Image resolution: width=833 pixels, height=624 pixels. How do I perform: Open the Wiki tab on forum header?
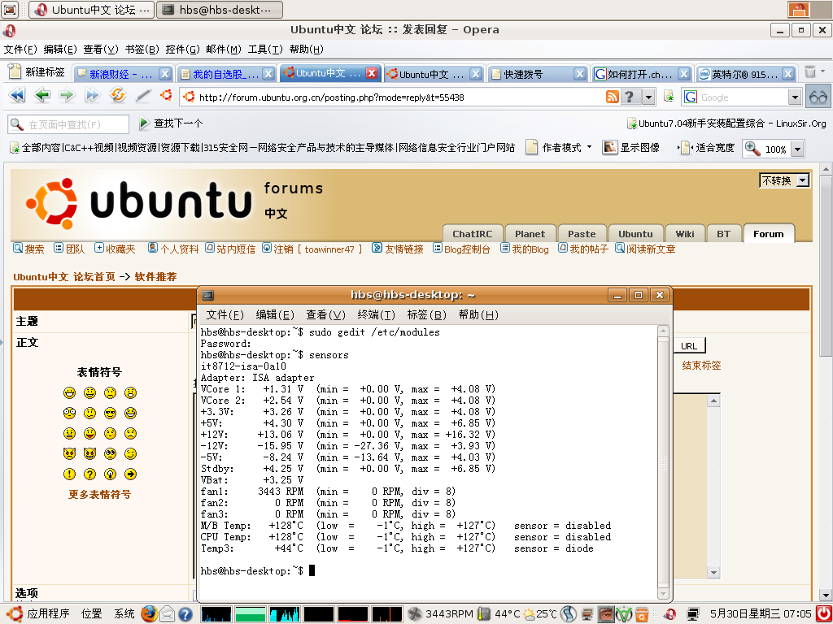tap(685, 234)
